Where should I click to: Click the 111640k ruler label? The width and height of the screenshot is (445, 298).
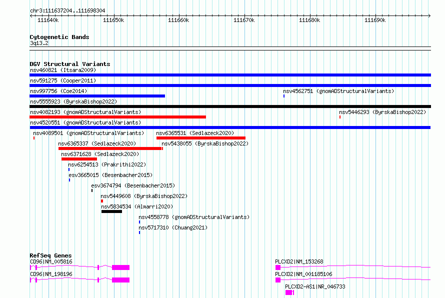[x=48, y=20]
